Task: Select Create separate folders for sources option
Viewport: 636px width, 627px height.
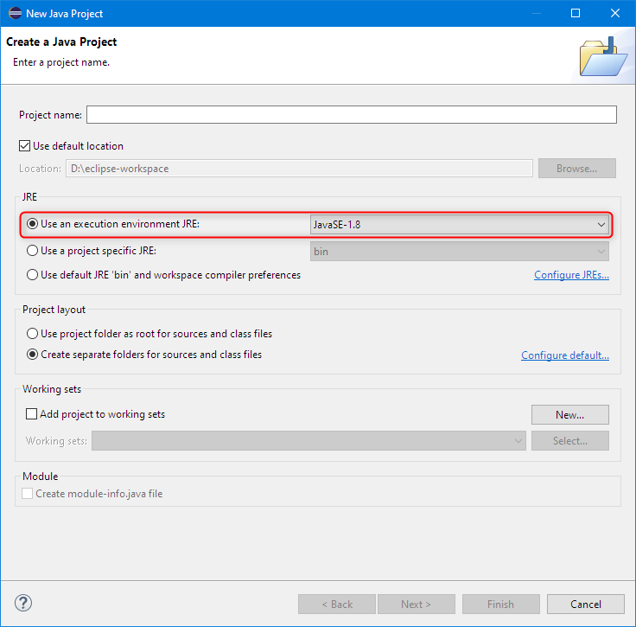Action: [x=33, y=355]
